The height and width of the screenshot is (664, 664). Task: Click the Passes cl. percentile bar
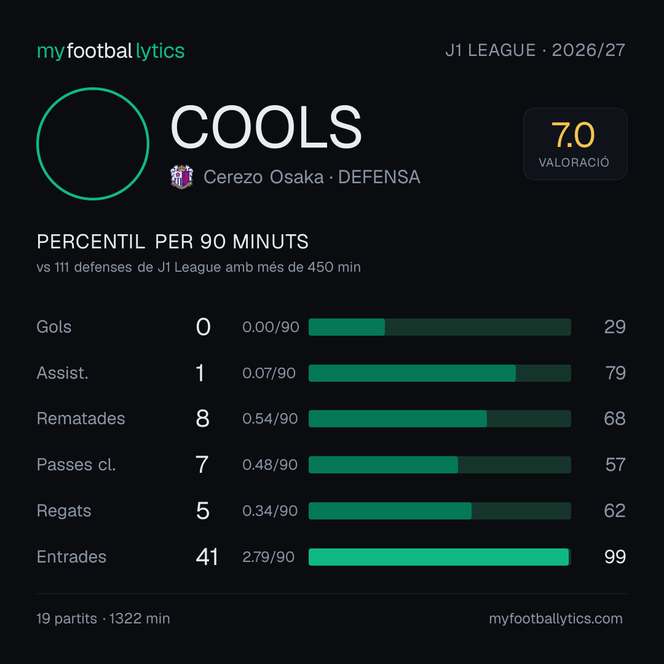pyautogui.click(x=440, y=465)
